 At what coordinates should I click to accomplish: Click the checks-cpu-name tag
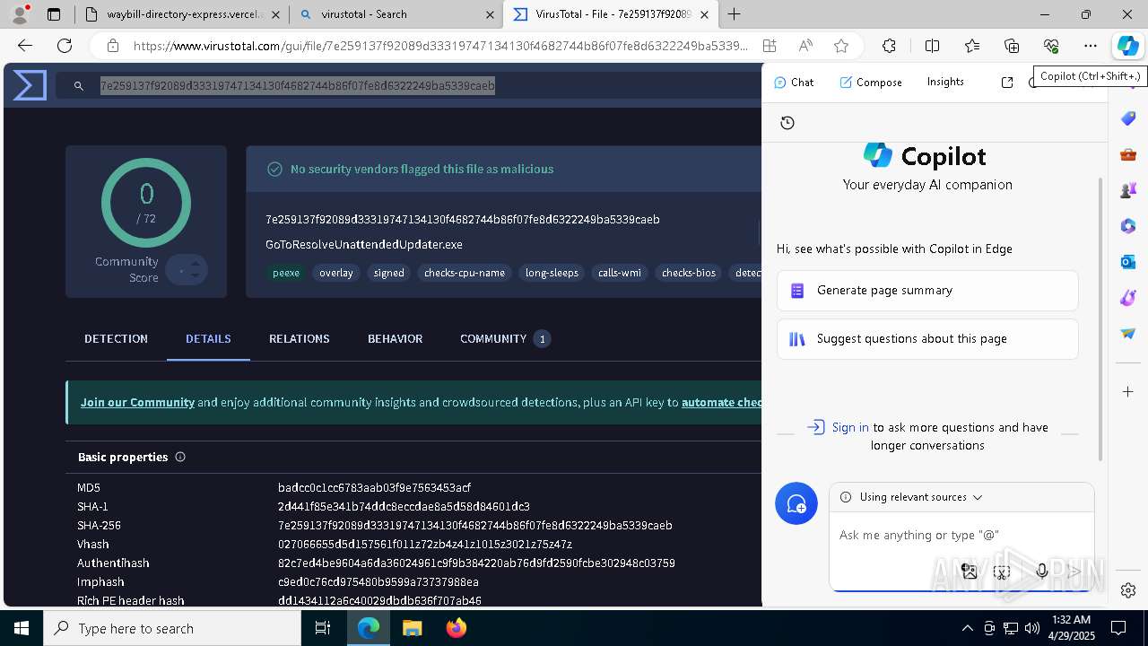[x=465, y=273]
